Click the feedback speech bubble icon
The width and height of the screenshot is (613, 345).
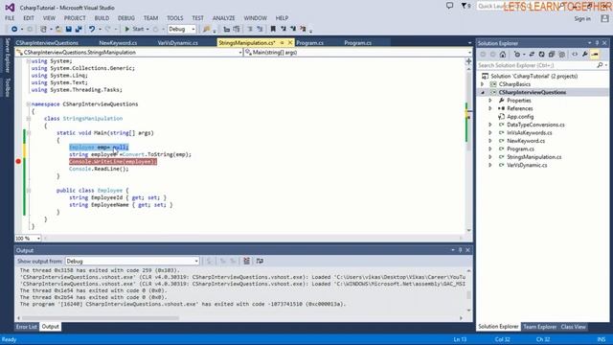pos(449,6)
